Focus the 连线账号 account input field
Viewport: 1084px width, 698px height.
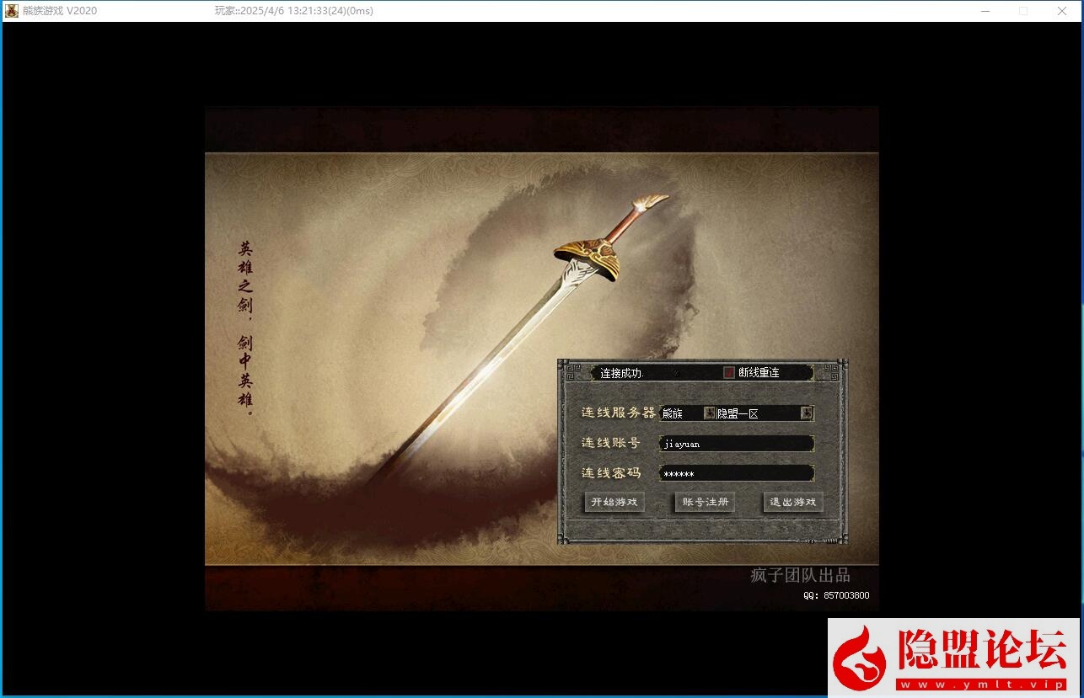tap(736, 444)
